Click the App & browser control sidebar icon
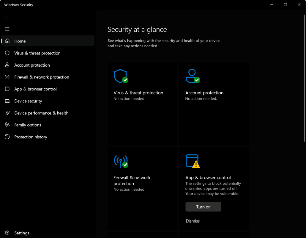Viewport: 306px width, 238px height. pyautogui.click(x=7, y=89)
